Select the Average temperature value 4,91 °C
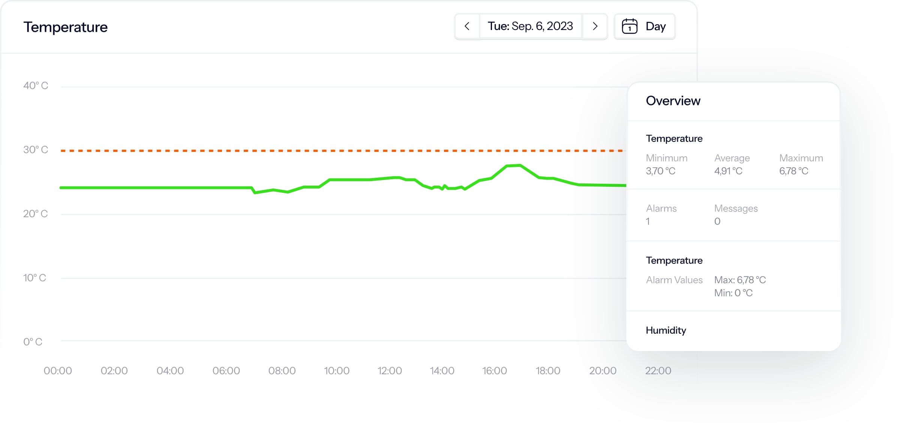This screenshot has height=429, width=900. coord(728,171)
